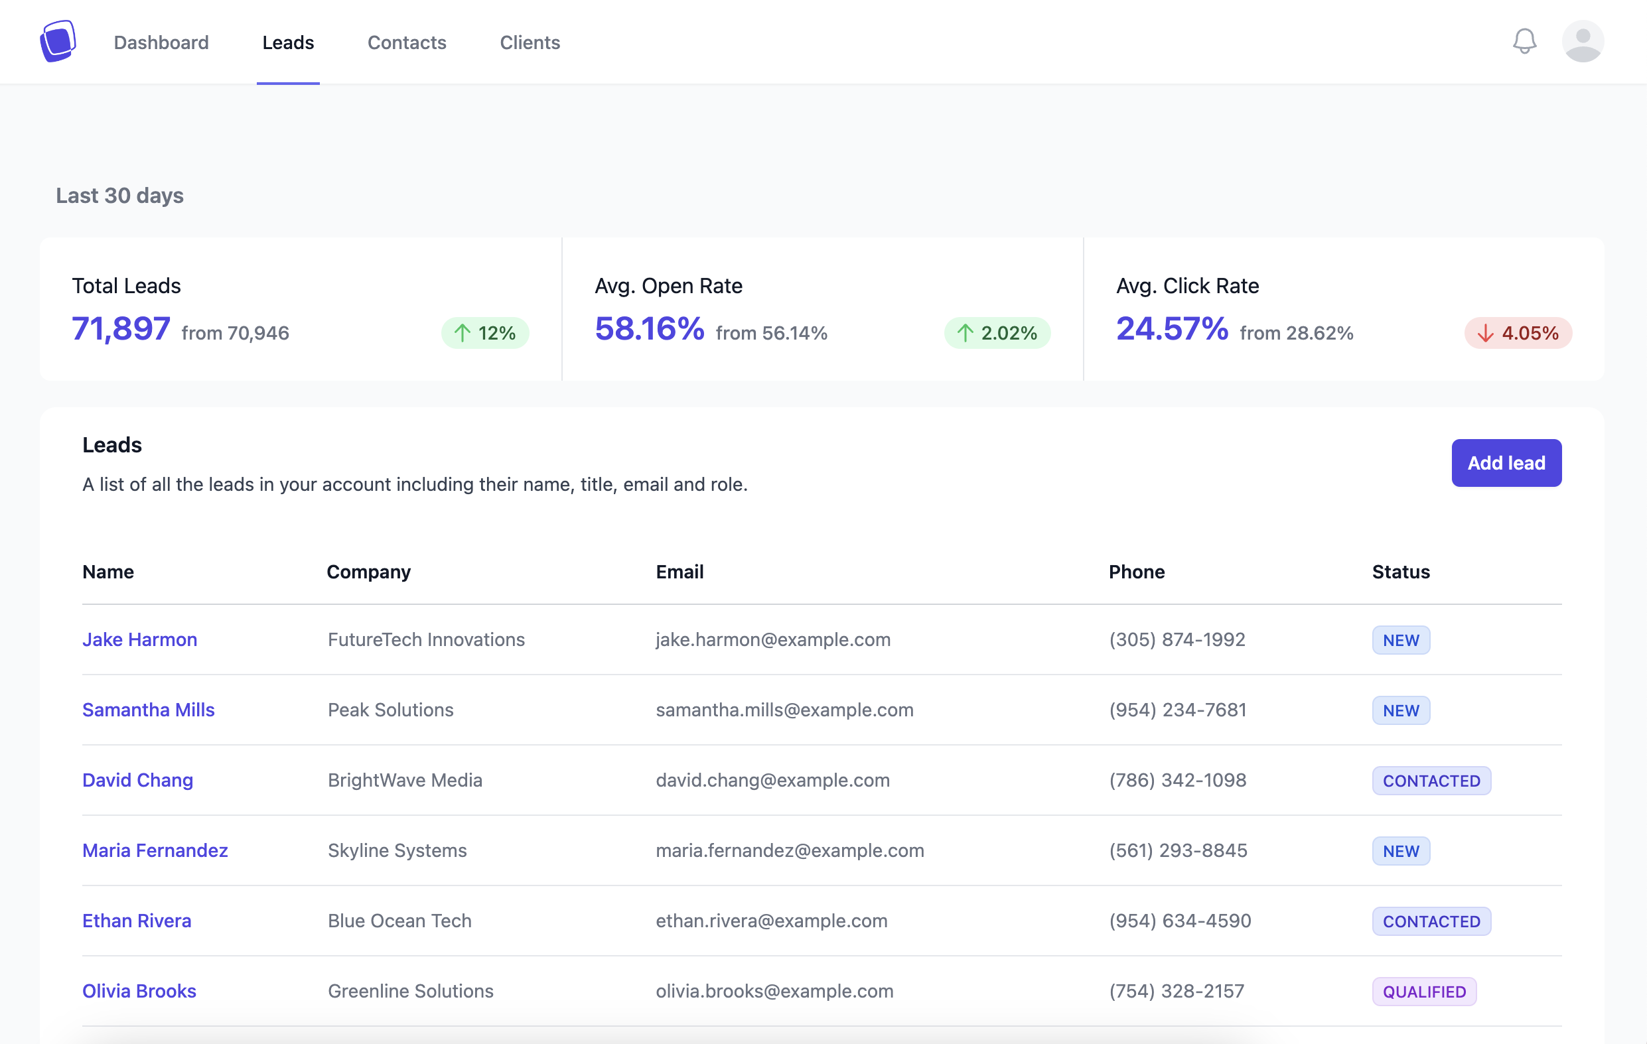View David Chang's lead details
1647x1044 pixels.
tap(137, 780)
